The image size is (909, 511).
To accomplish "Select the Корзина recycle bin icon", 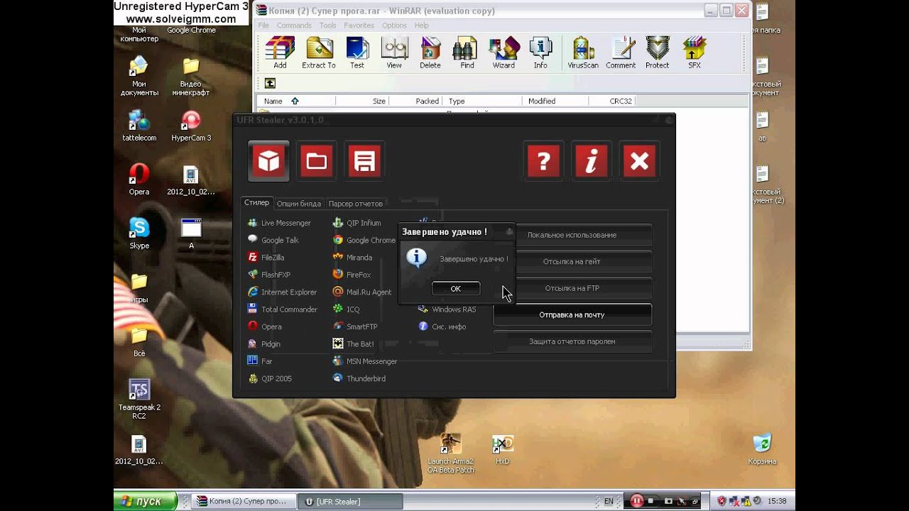I will point(762,449).
